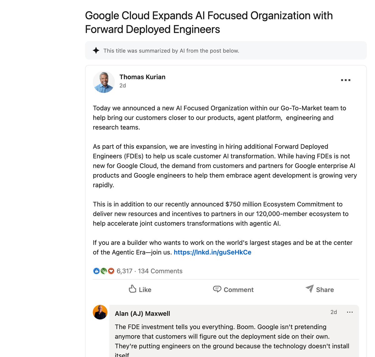Open the post's three-dot options menu

click(x=346, y=80)
